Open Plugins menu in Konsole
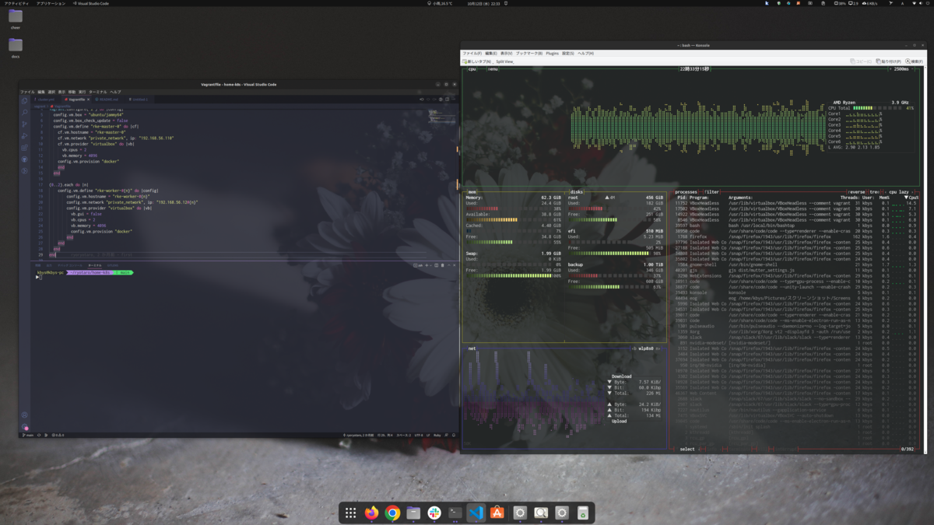Viewport: 934px width, 525px height. 552,54
